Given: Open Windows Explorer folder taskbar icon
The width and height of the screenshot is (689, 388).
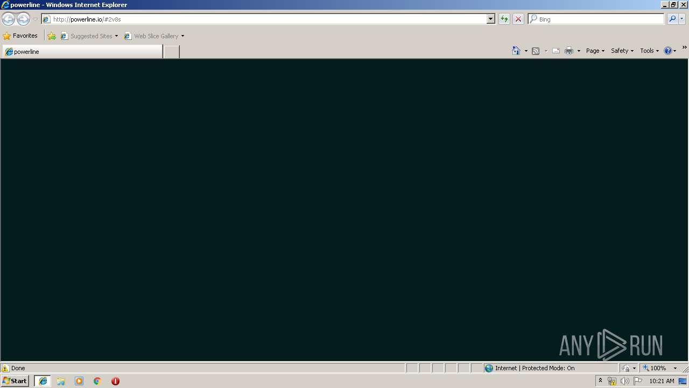Looking at the screenshot, I should [x=61, y=381].
